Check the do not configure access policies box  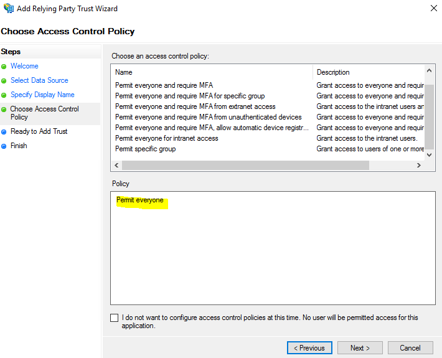(114, 318)
